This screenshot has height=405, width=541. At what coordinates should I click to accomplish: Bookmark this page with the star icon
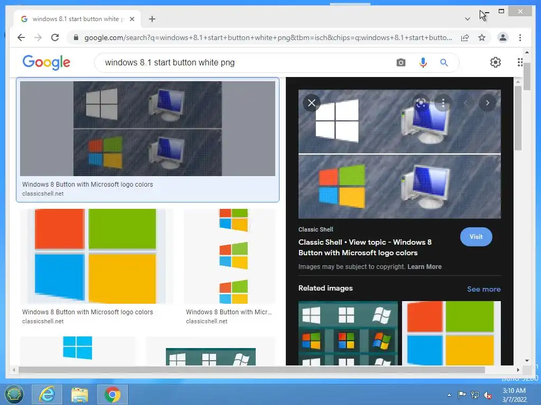tap(482, 37)
